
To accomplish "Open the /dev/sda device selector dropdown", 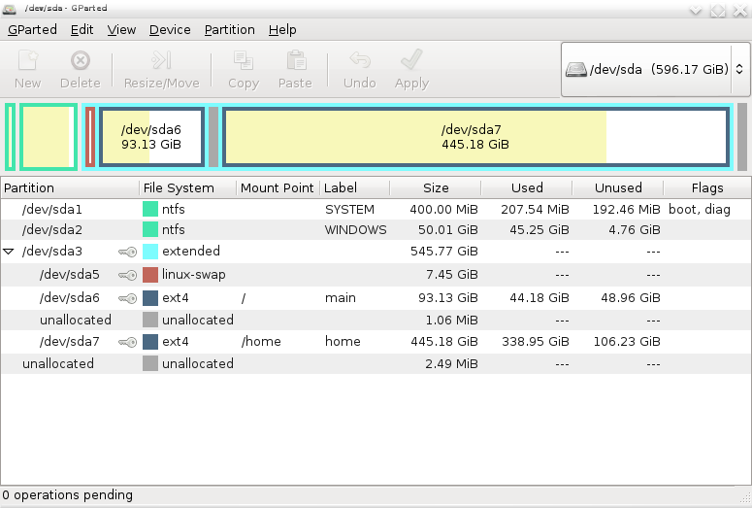I will 654,70.
